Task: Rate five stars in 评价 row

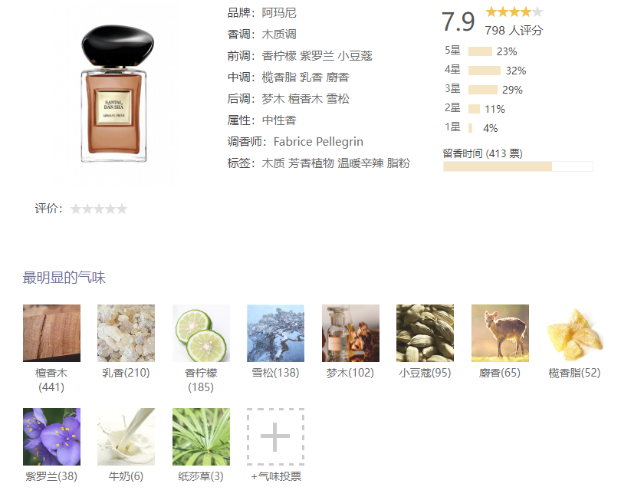Action: pyautogui.click(x=123, y=209)
